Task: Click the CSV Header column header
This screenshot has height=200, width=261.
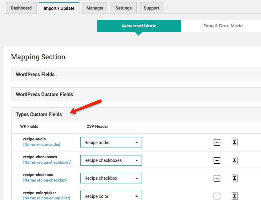Action: [x=97, y=126]
